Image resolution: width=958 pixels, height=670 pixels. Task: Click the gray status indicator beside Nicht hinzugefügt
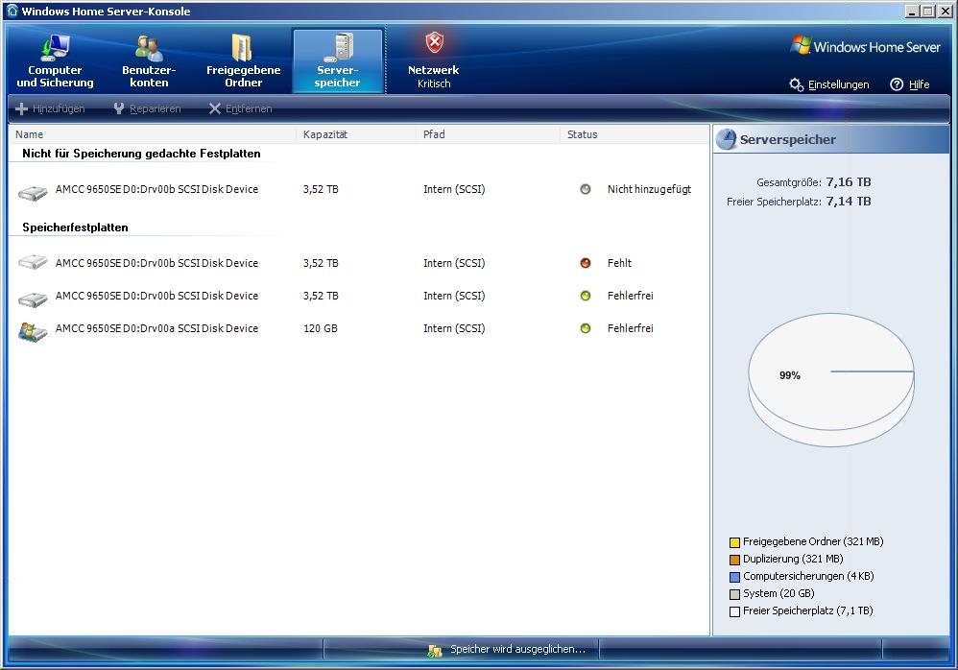586,189
